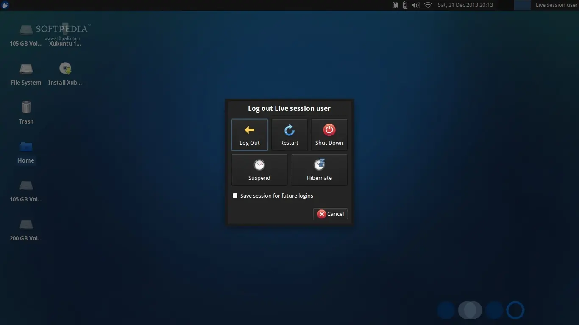
Task: Choose Shut Down in the logout dialog
Action: tap(329, 135)
